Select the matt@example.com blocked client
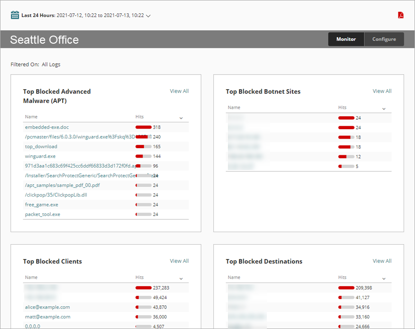 click(47, 317)
